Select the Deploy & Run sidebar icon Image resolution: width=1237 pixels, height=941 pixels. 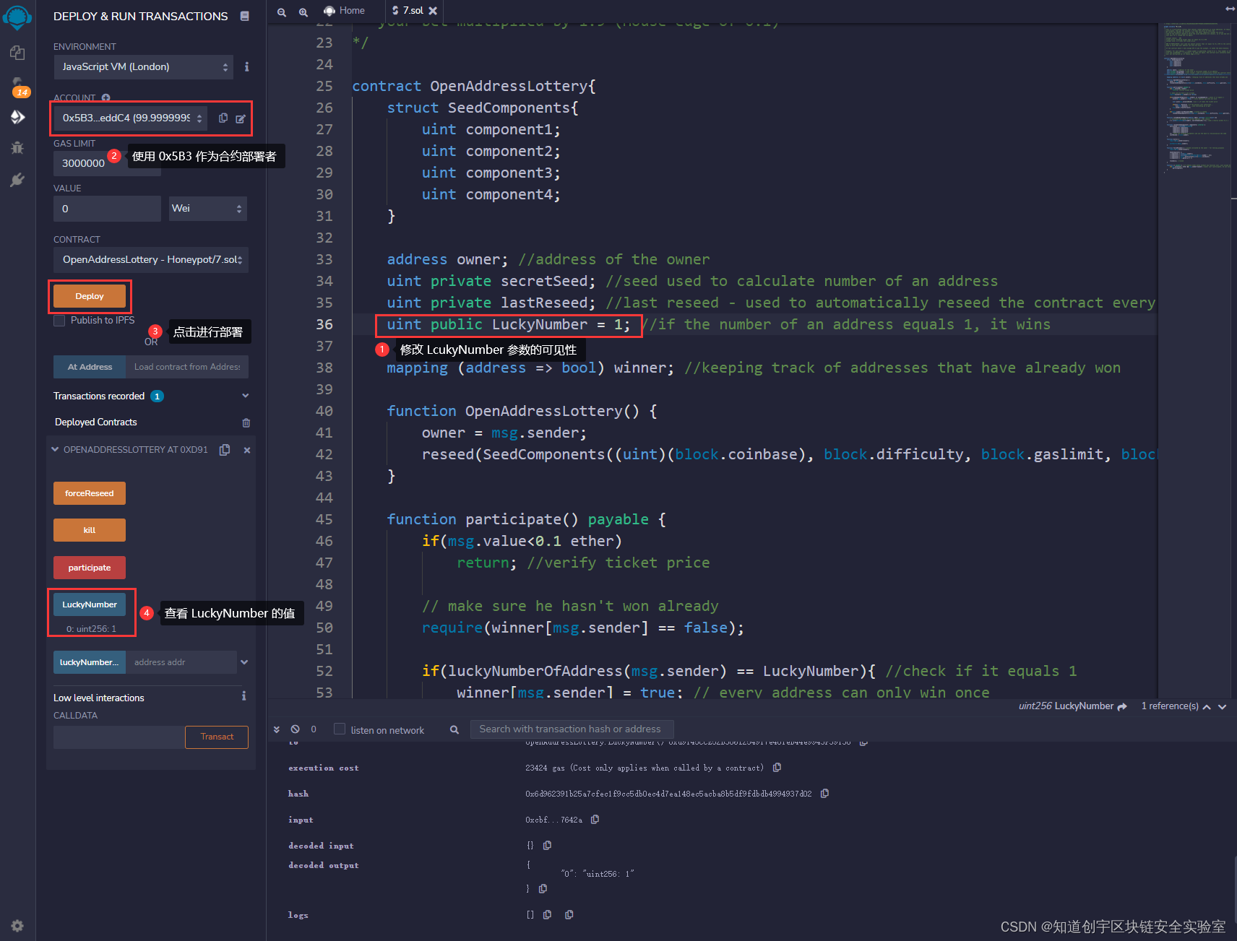pos(17,117)
